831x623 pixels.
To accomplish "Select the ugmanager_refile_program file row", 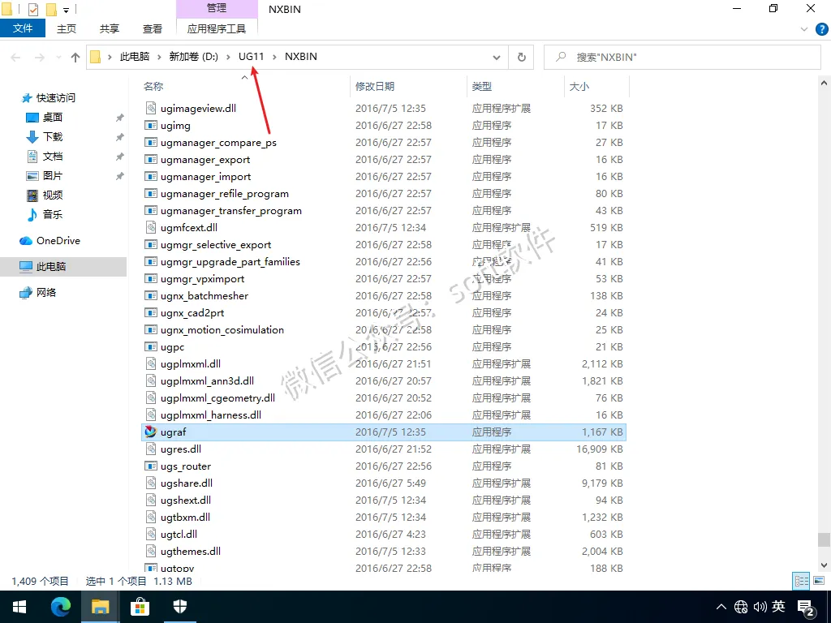I will point(384,193).
